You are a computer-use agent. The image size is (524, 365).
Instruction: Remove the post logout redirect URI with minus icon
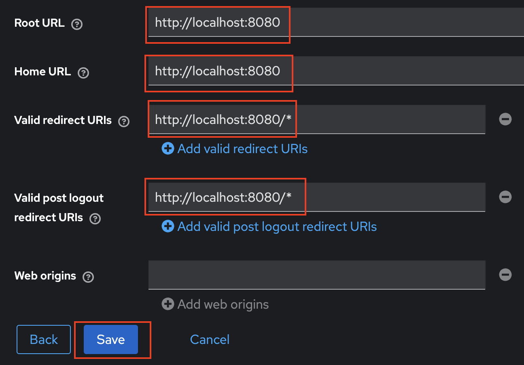pyautogui.click(x=505, y=197)
